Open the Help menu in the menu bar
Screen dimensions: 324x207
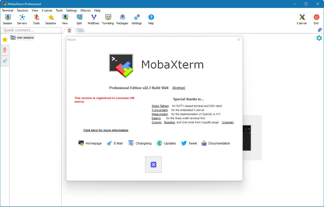pos(97,10)
